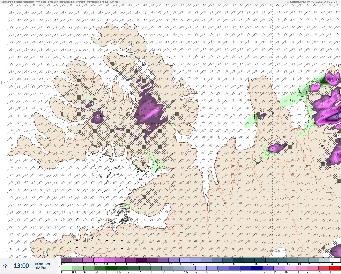Select the 0.2 swatch in the purple snow legend
This screenshot has width=341, height=274.
(66, 260)
